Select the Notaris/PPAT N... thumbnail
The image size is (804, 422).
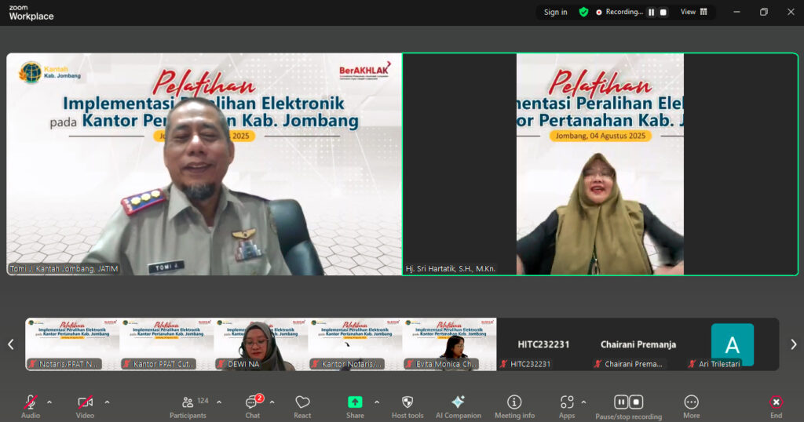point(72,344)
